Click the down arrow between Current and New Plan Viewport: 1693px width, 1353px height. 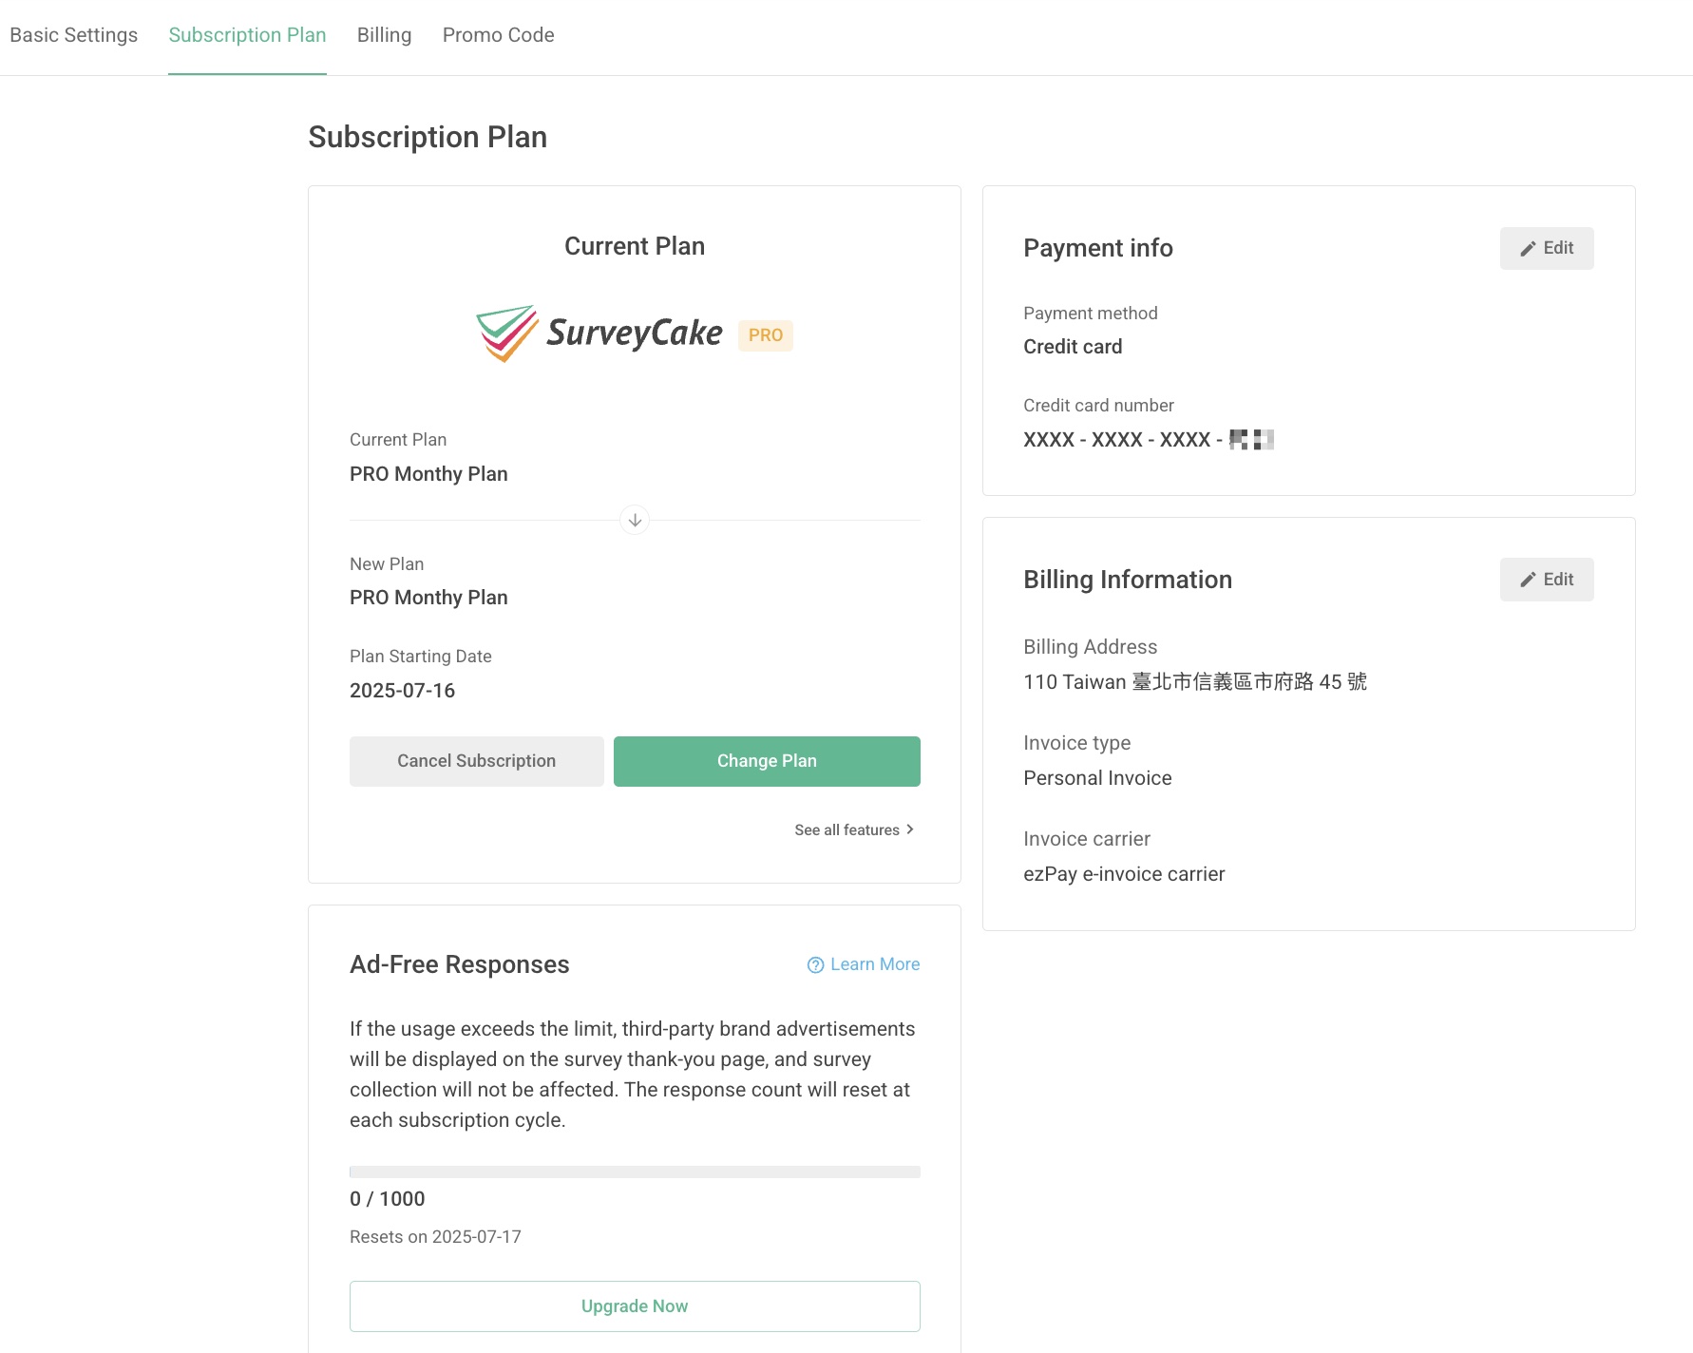click(634, 520)
